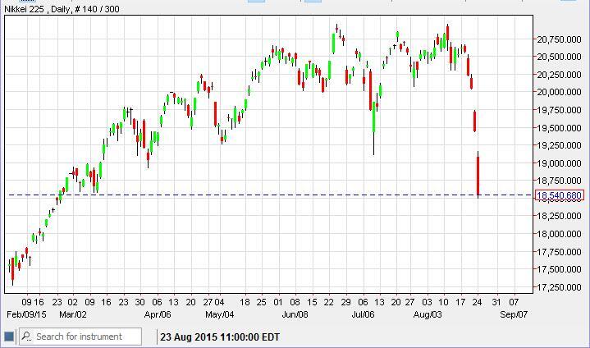The width and height of the screenshot is (590, 348).
Task: Click the day 29 tick label
Action: [x=345, y=302]
